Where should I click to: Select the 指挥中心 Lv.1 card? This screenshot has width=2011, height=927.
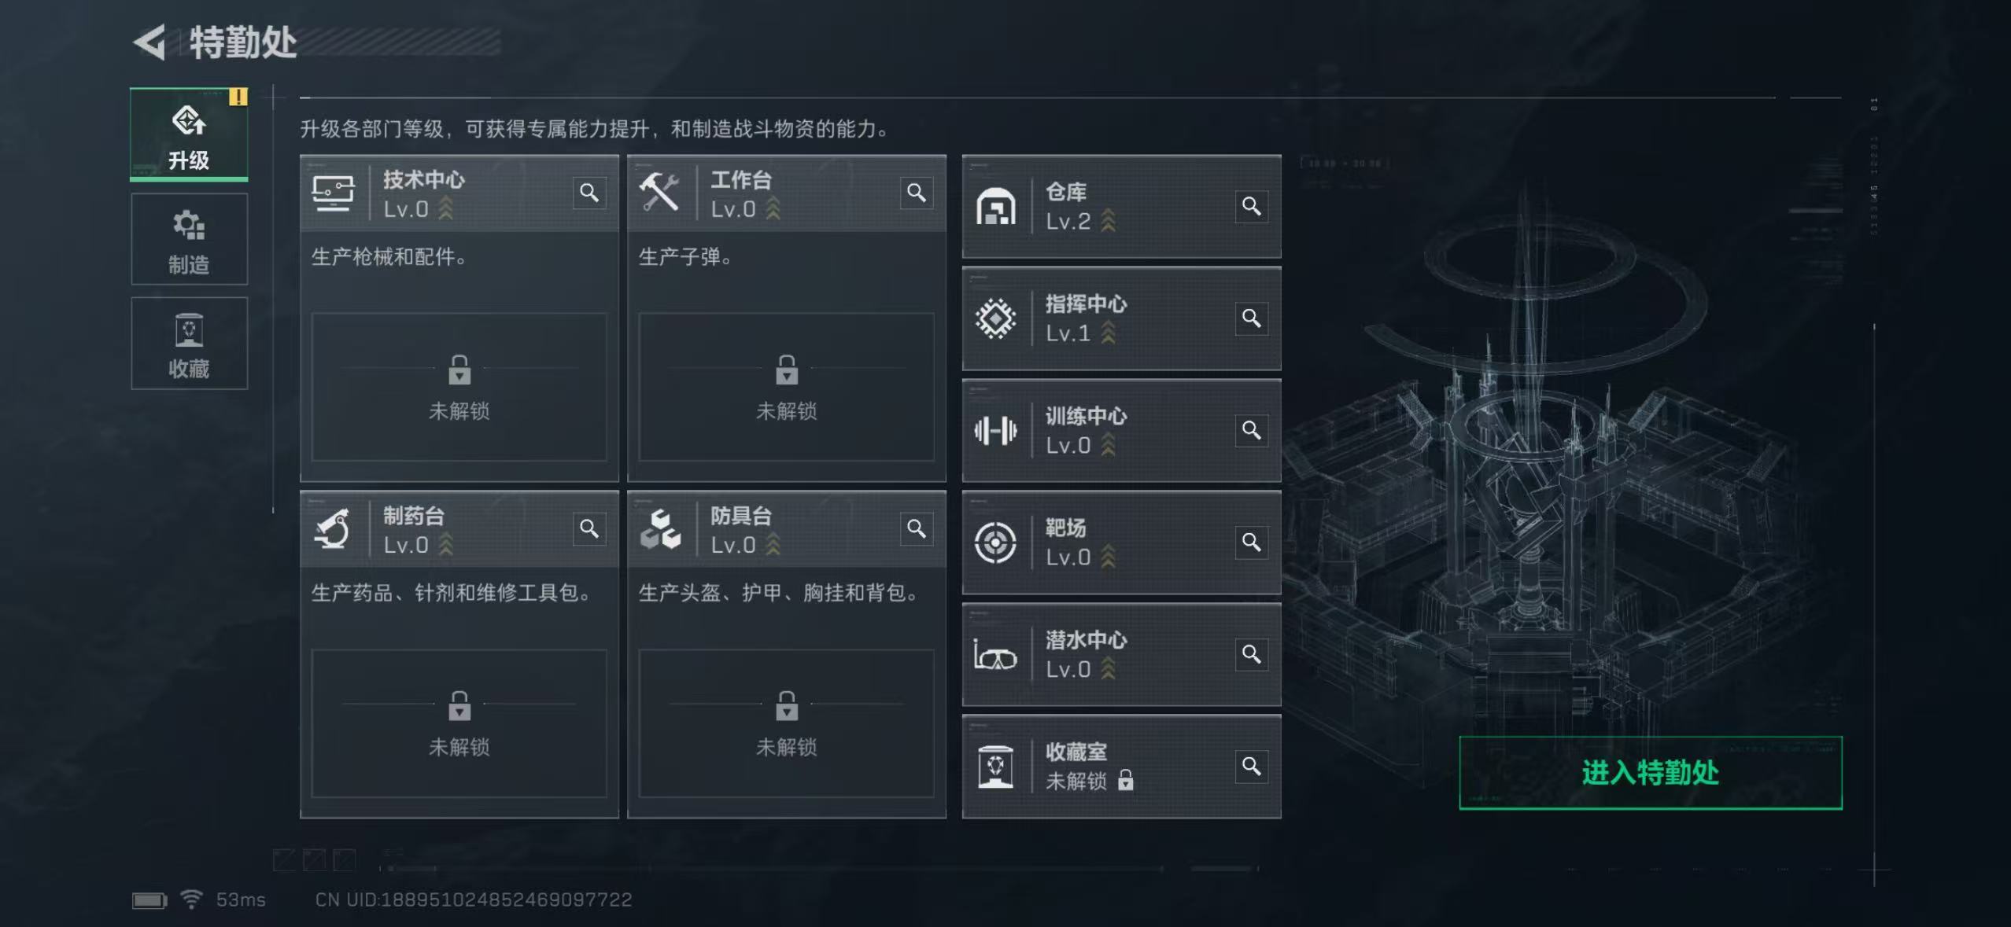(x=1101, y=319)
